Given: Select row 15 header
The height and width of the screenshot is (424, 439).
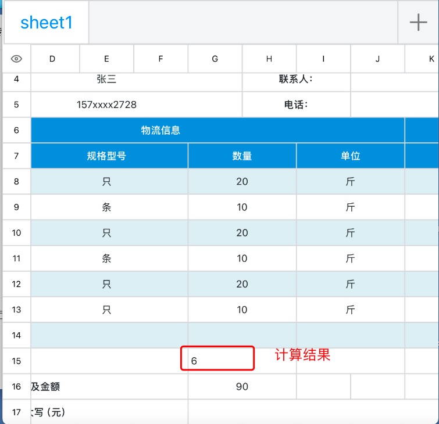Looking at the screenshot, I should tap(16, 361).
